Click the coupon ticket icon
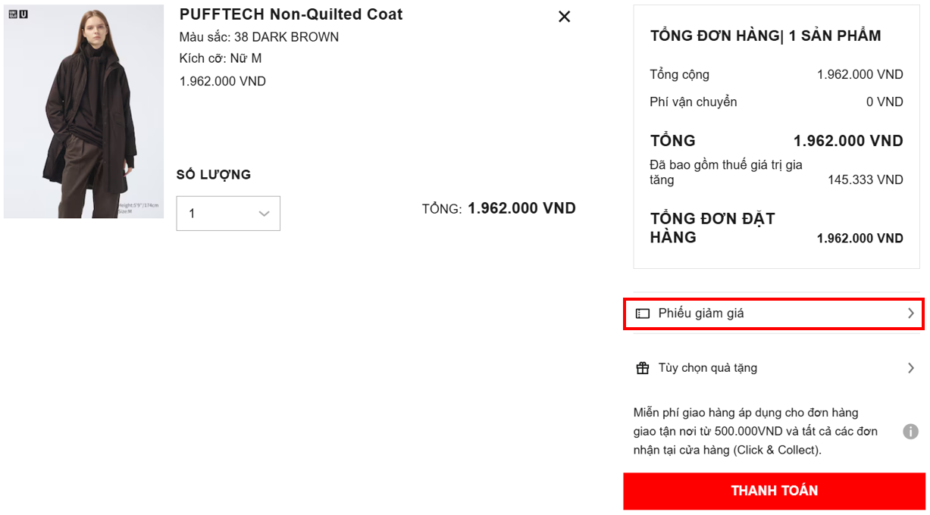This screenshot has width=930, height=515. click(643, 314)
